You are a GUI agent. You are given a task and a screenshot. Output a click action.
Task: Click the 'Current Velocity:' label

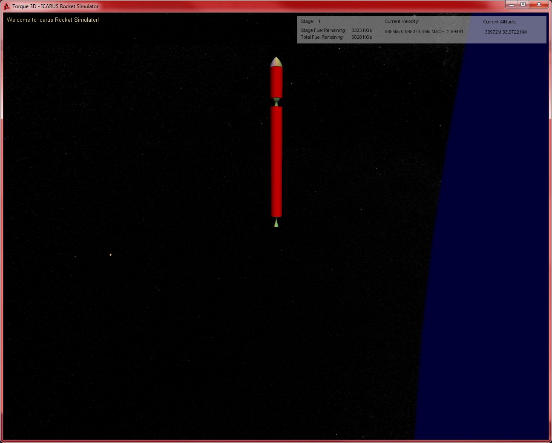[x=402, y=21]
